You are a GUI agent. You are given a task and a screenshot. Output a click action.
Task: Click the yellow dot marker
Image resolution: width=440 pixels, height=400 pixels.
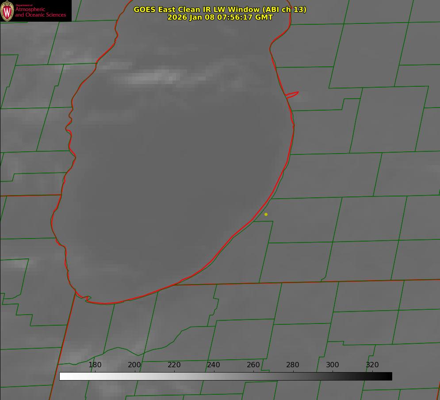click(x=266, y=214)
